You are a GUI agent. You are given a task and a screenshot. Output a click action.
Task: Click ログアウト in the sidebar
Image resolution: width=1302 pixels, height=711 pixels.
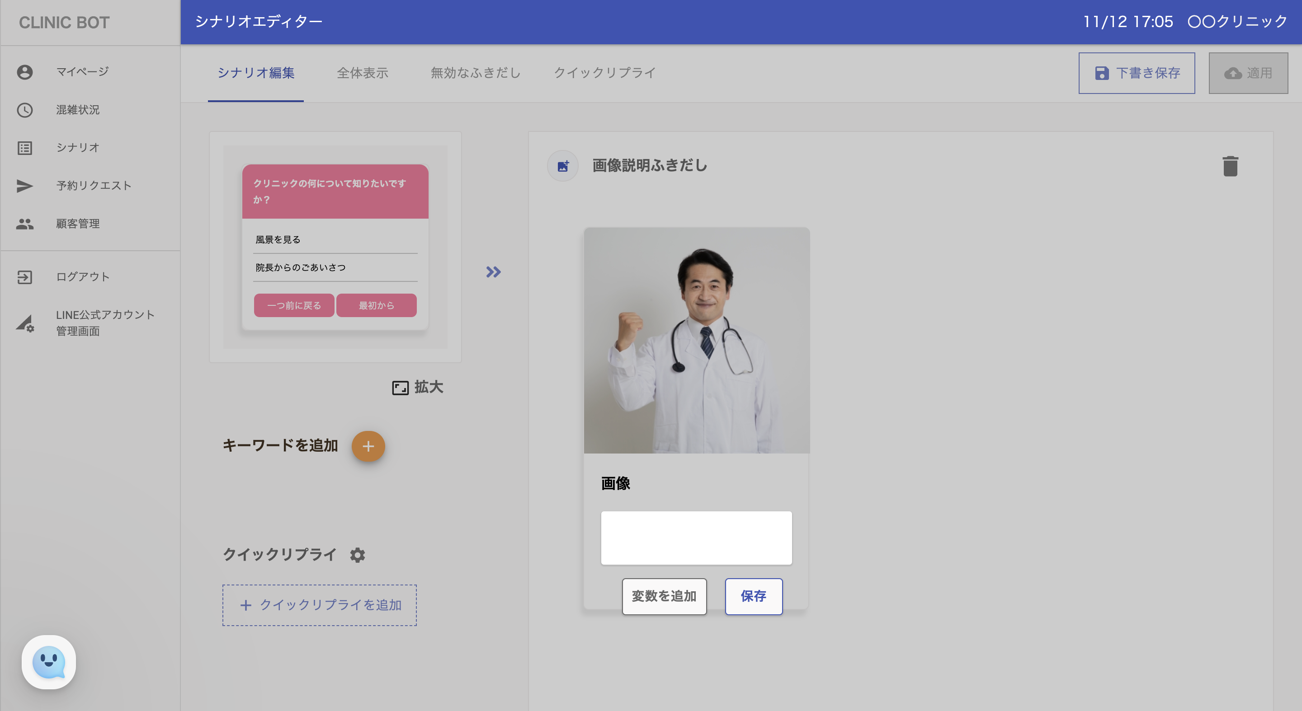[82, 277]
